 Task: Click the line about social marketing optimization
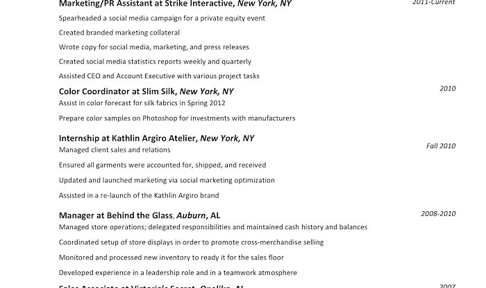click(x=167, y=180)
